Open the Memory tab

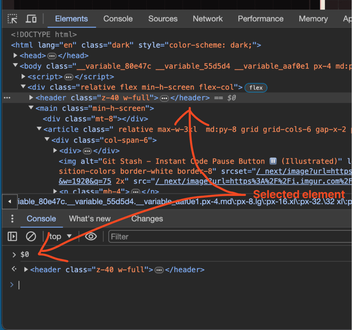[x=313, y=19]
